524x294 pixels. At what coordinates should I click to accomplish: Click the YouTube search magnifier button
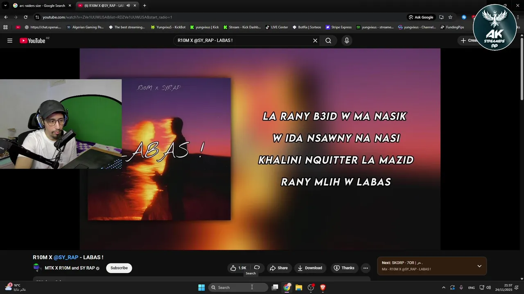coord(328,40)
